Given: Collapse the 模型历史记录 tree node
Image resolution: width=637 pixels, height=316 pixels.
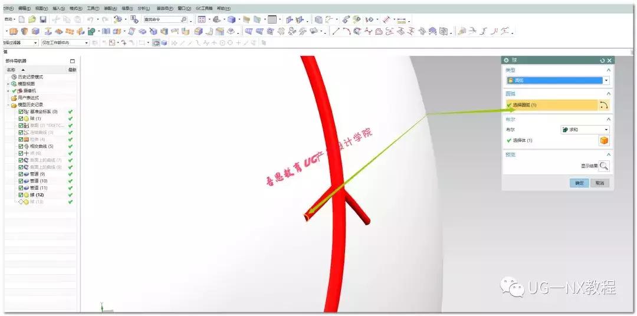Looking at the screenshot, I should (8, 104).
